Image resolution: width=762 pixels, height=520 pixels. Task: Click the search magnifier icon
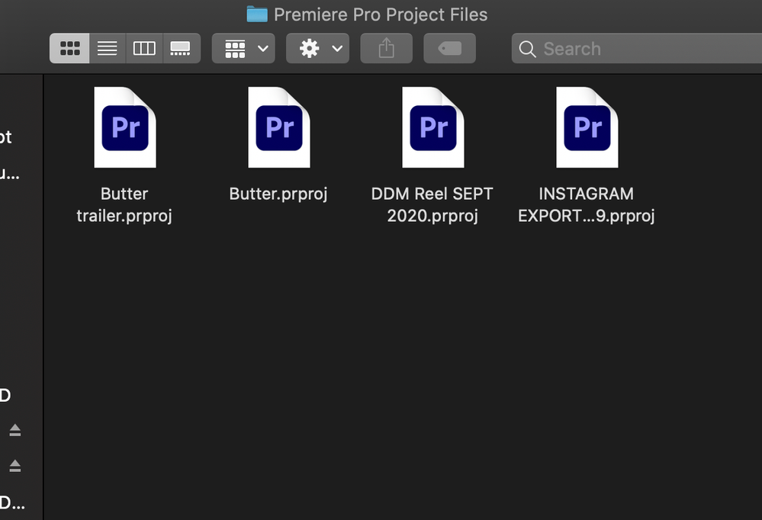[527, 48]
